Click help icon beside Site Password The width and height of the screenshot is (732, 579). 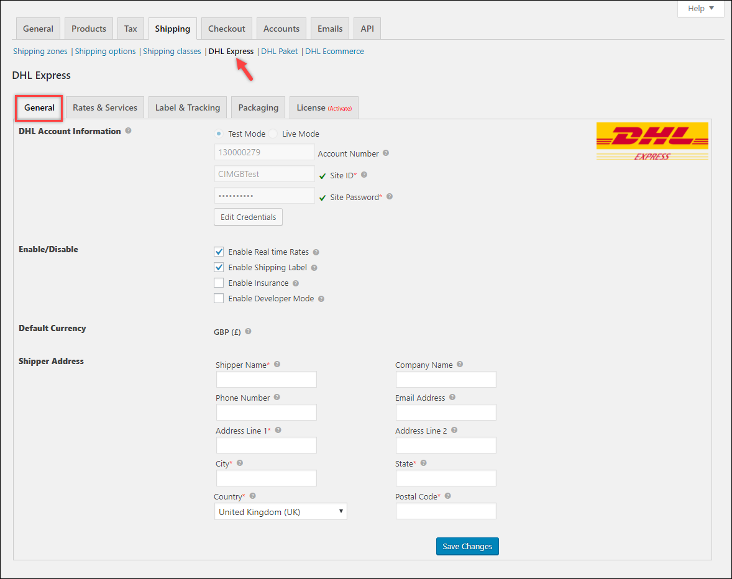pos(390,197)
